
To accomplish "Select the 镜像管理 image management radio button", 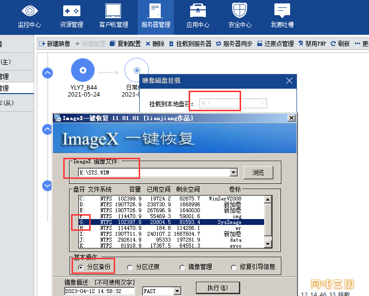I will coord(182,268).
